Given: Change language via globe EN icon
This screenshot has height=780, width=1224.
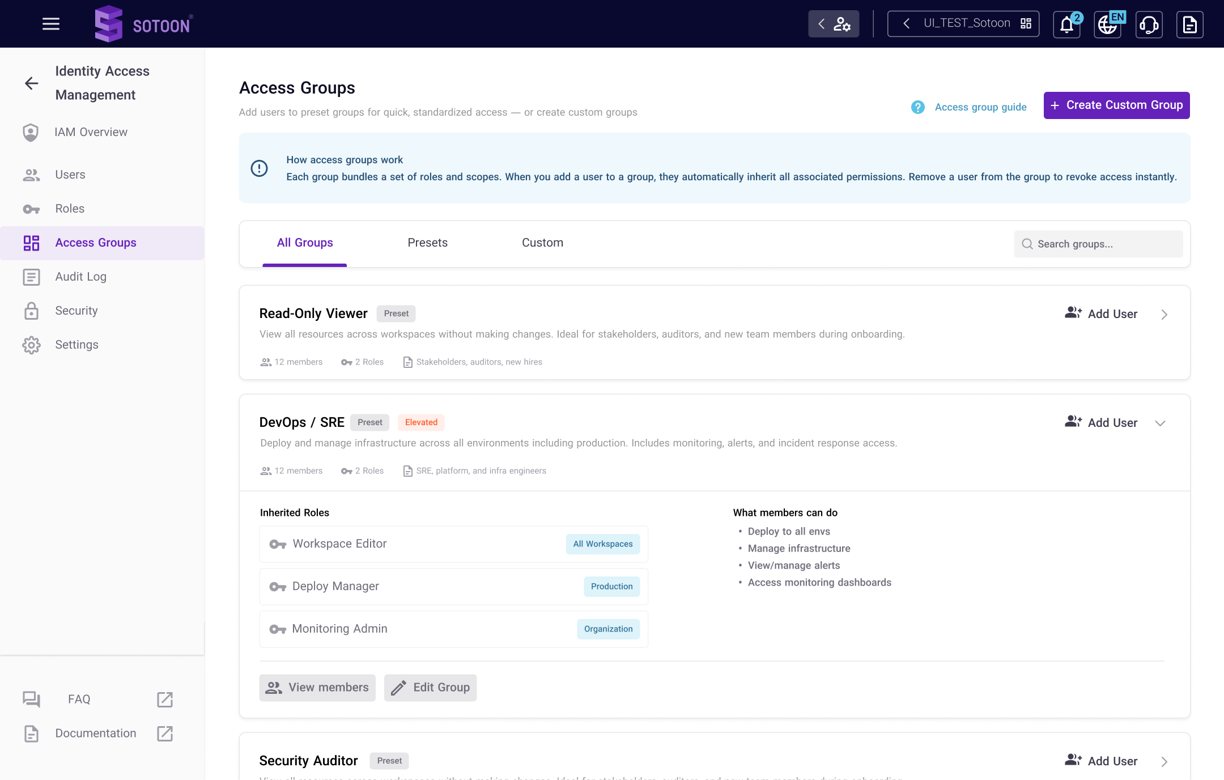Looking at the screenshot, I should 1108,24.
